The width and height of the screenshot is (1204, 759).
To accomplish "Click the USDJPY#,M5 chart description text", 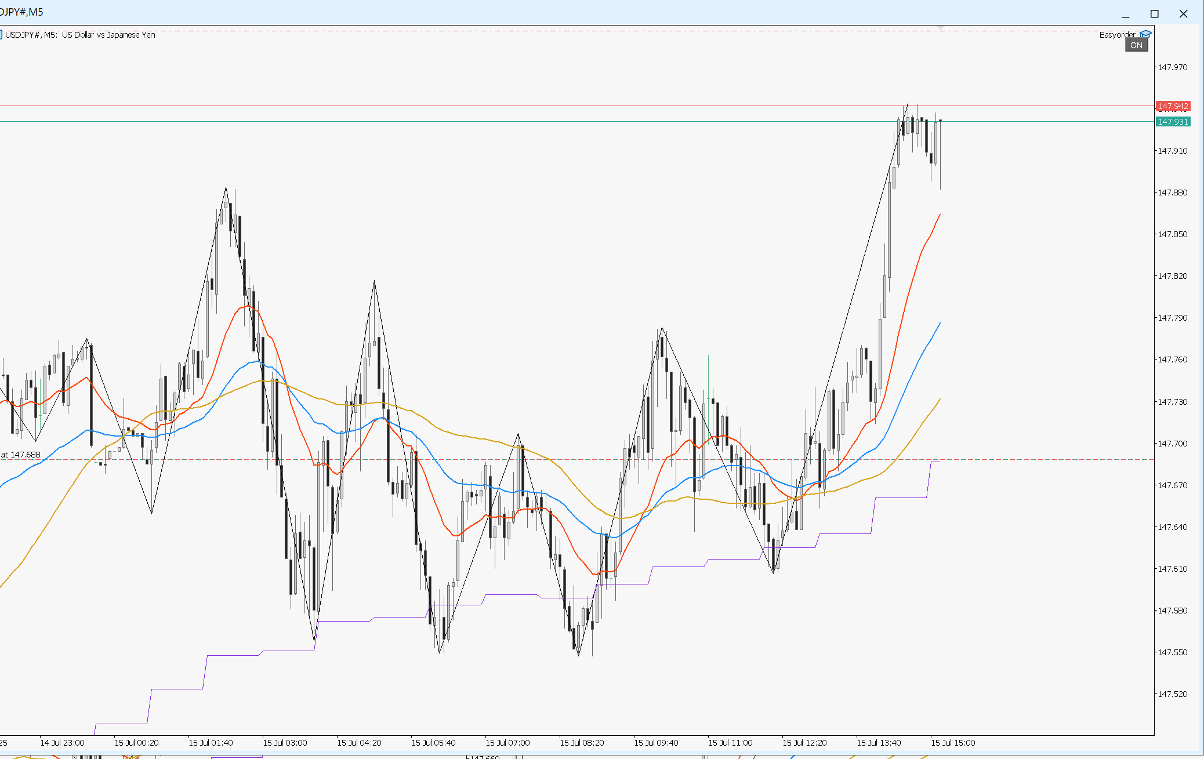I will coord(80,35).
